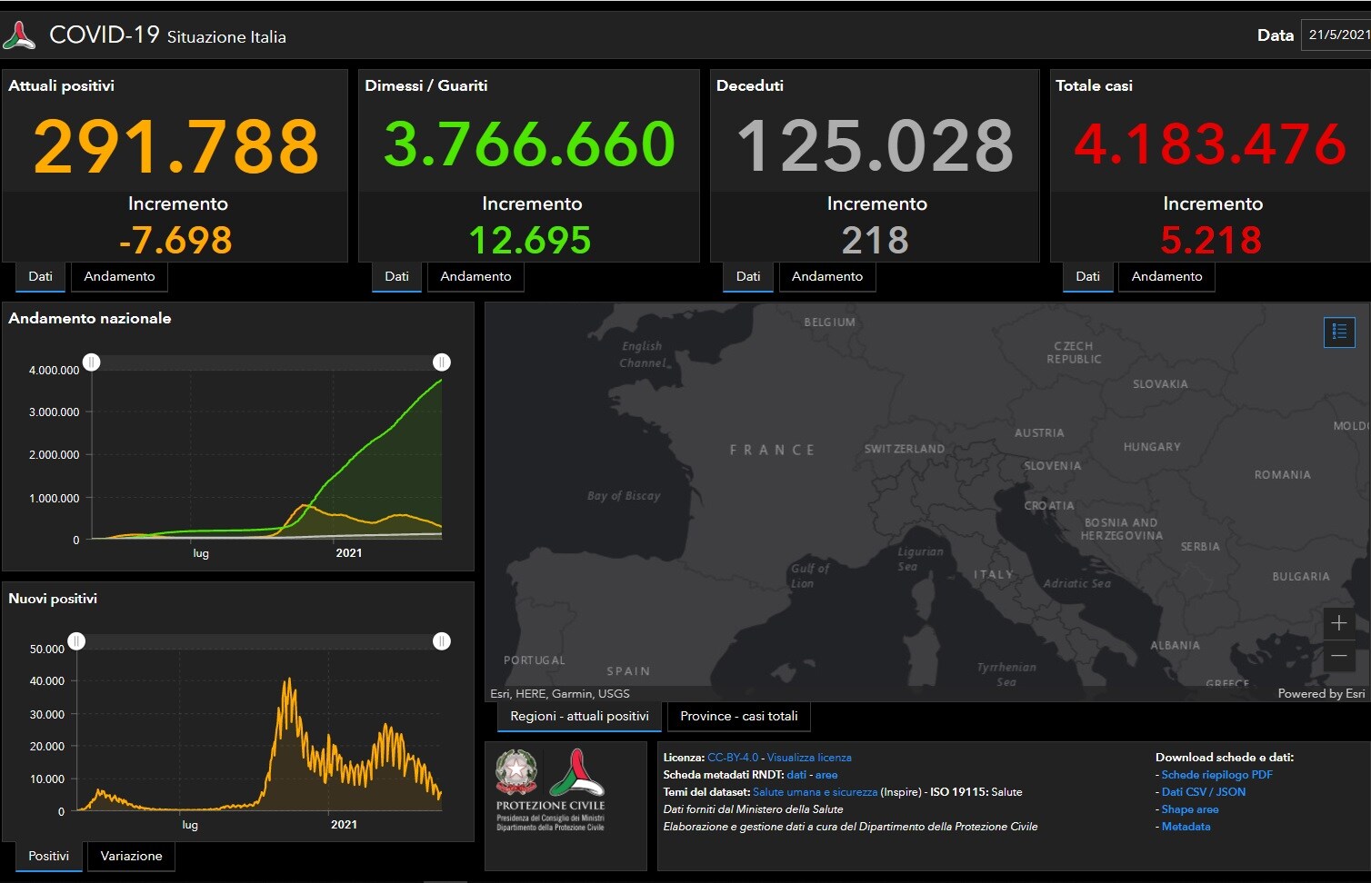Select Regioni - attuali positivi tab

click(579, 717)
